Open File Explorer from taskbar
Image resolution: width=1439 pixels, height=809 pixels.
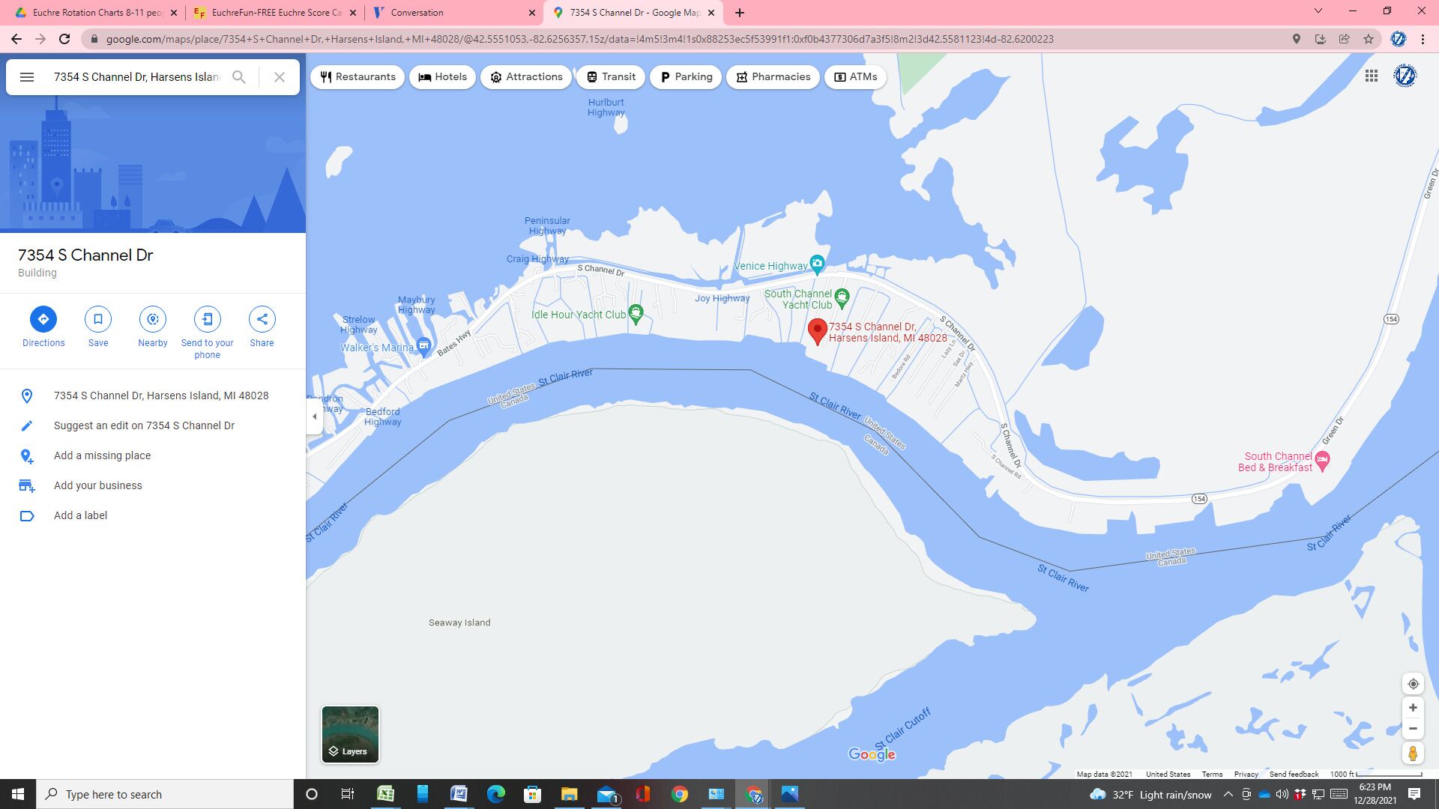point(569,794)
